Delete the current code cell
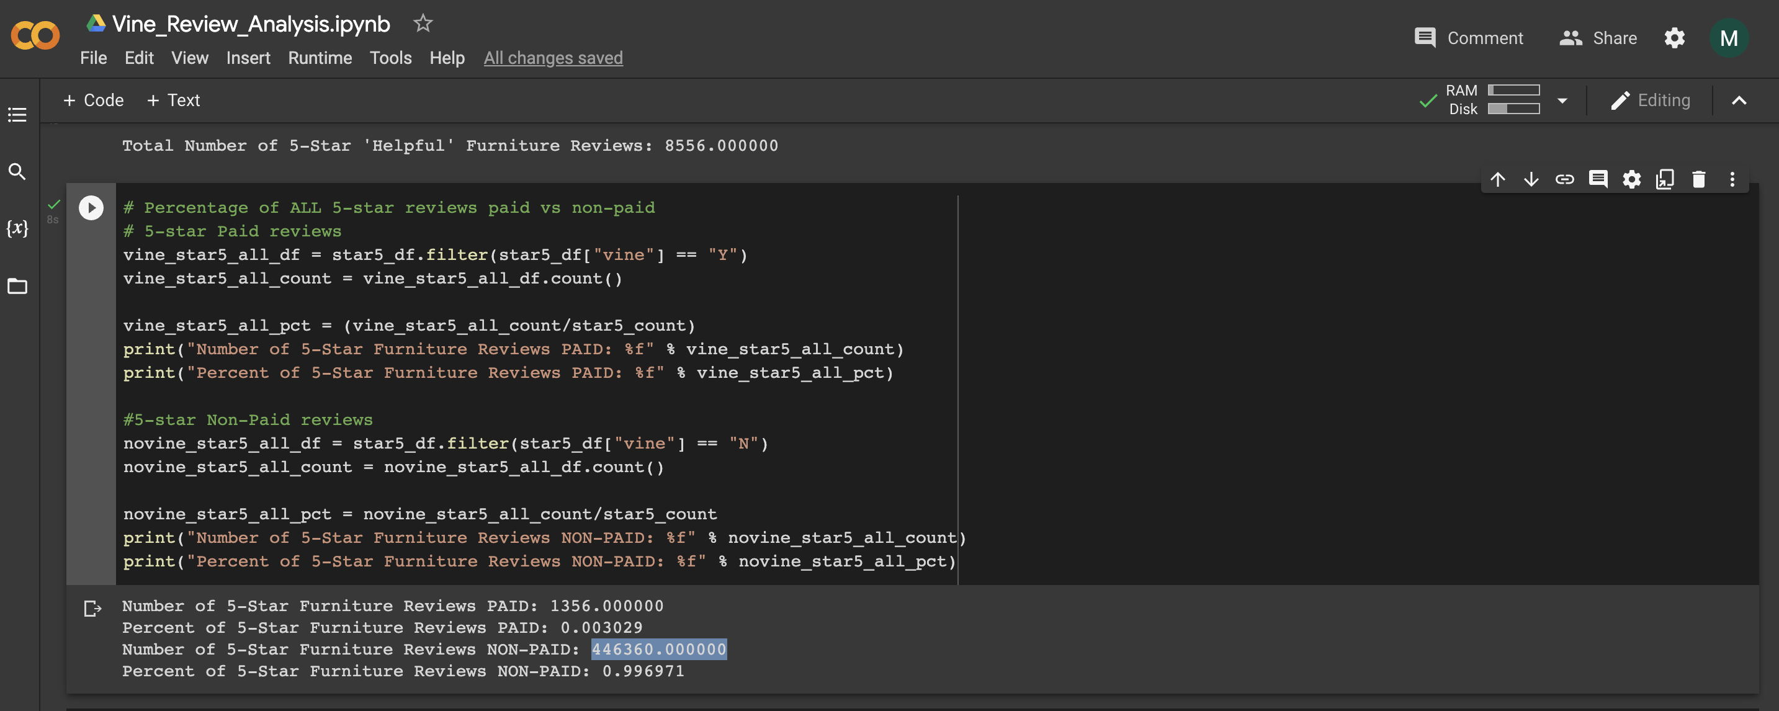This screenshot has width=1779, height=711. (x=1698, y=179)
